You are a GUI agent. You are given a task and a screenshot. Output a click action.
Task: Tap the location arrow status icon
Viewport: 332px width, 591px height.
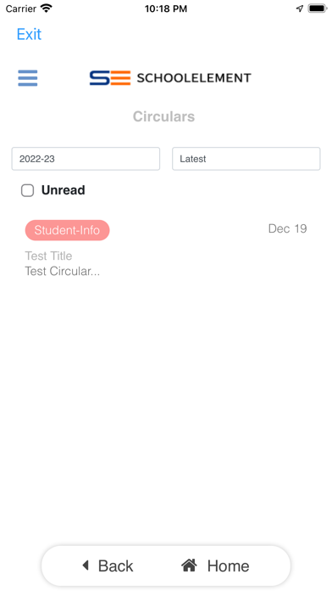click(299, 8)
